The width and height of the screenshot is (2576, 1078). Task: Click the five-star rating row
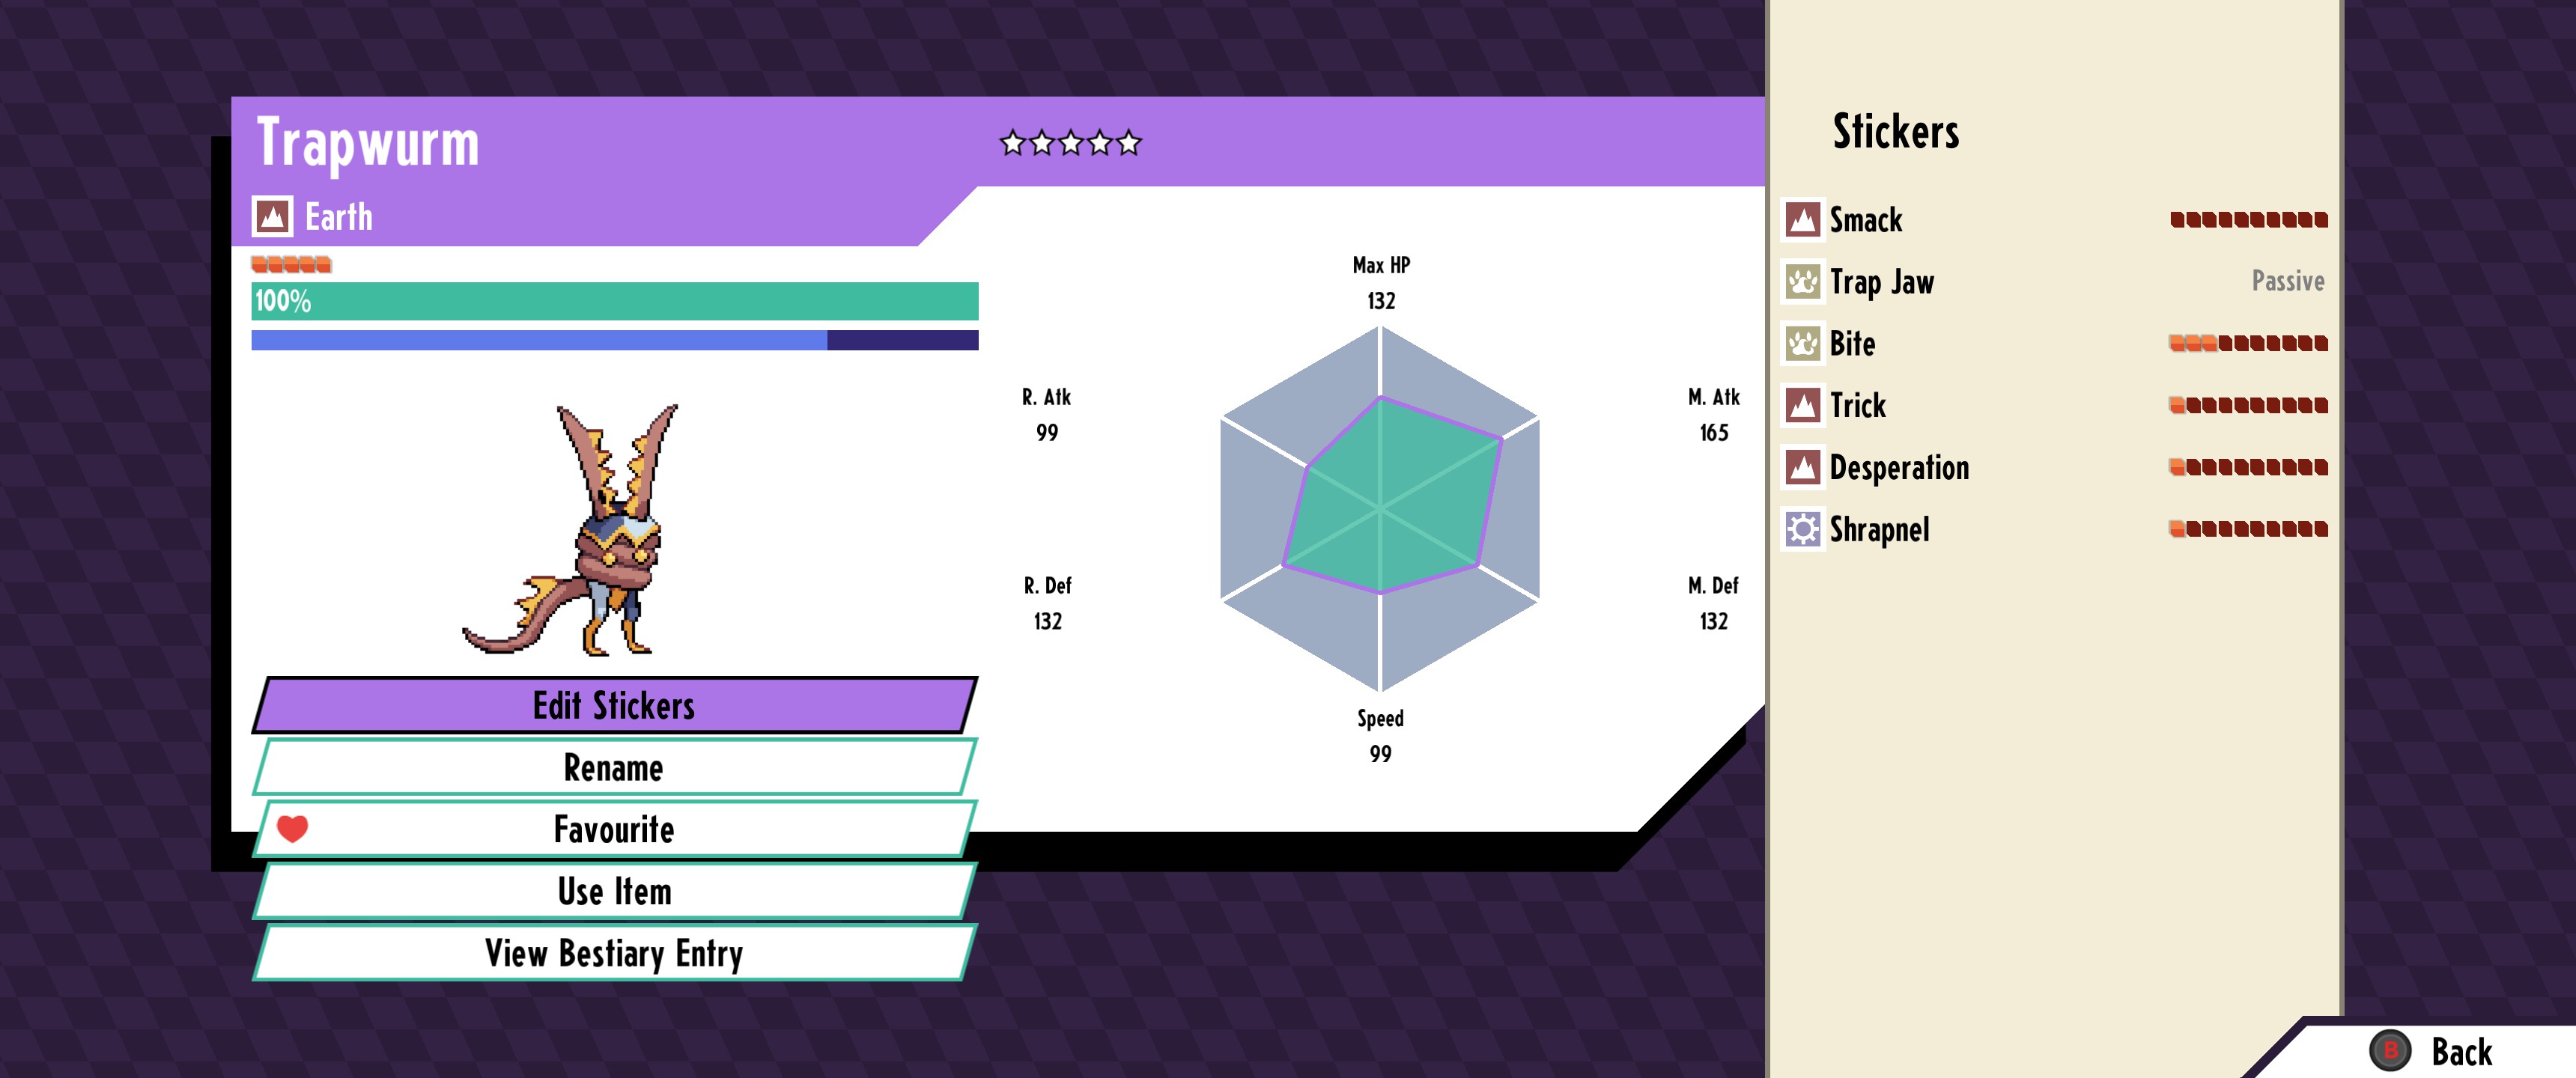tap(1070, 143)
